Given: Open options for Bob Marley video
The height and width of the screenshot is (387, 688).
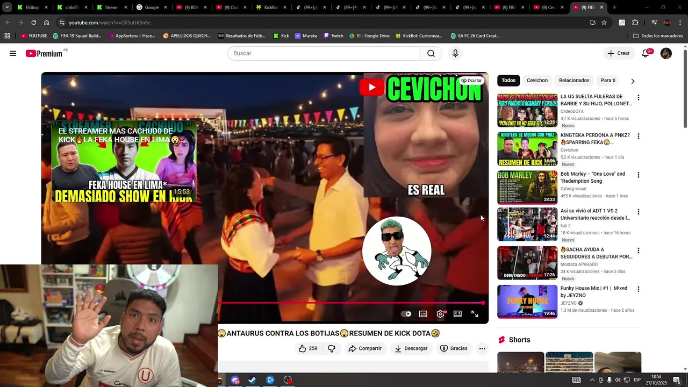Looking at the screenshot, I should 638,175.
